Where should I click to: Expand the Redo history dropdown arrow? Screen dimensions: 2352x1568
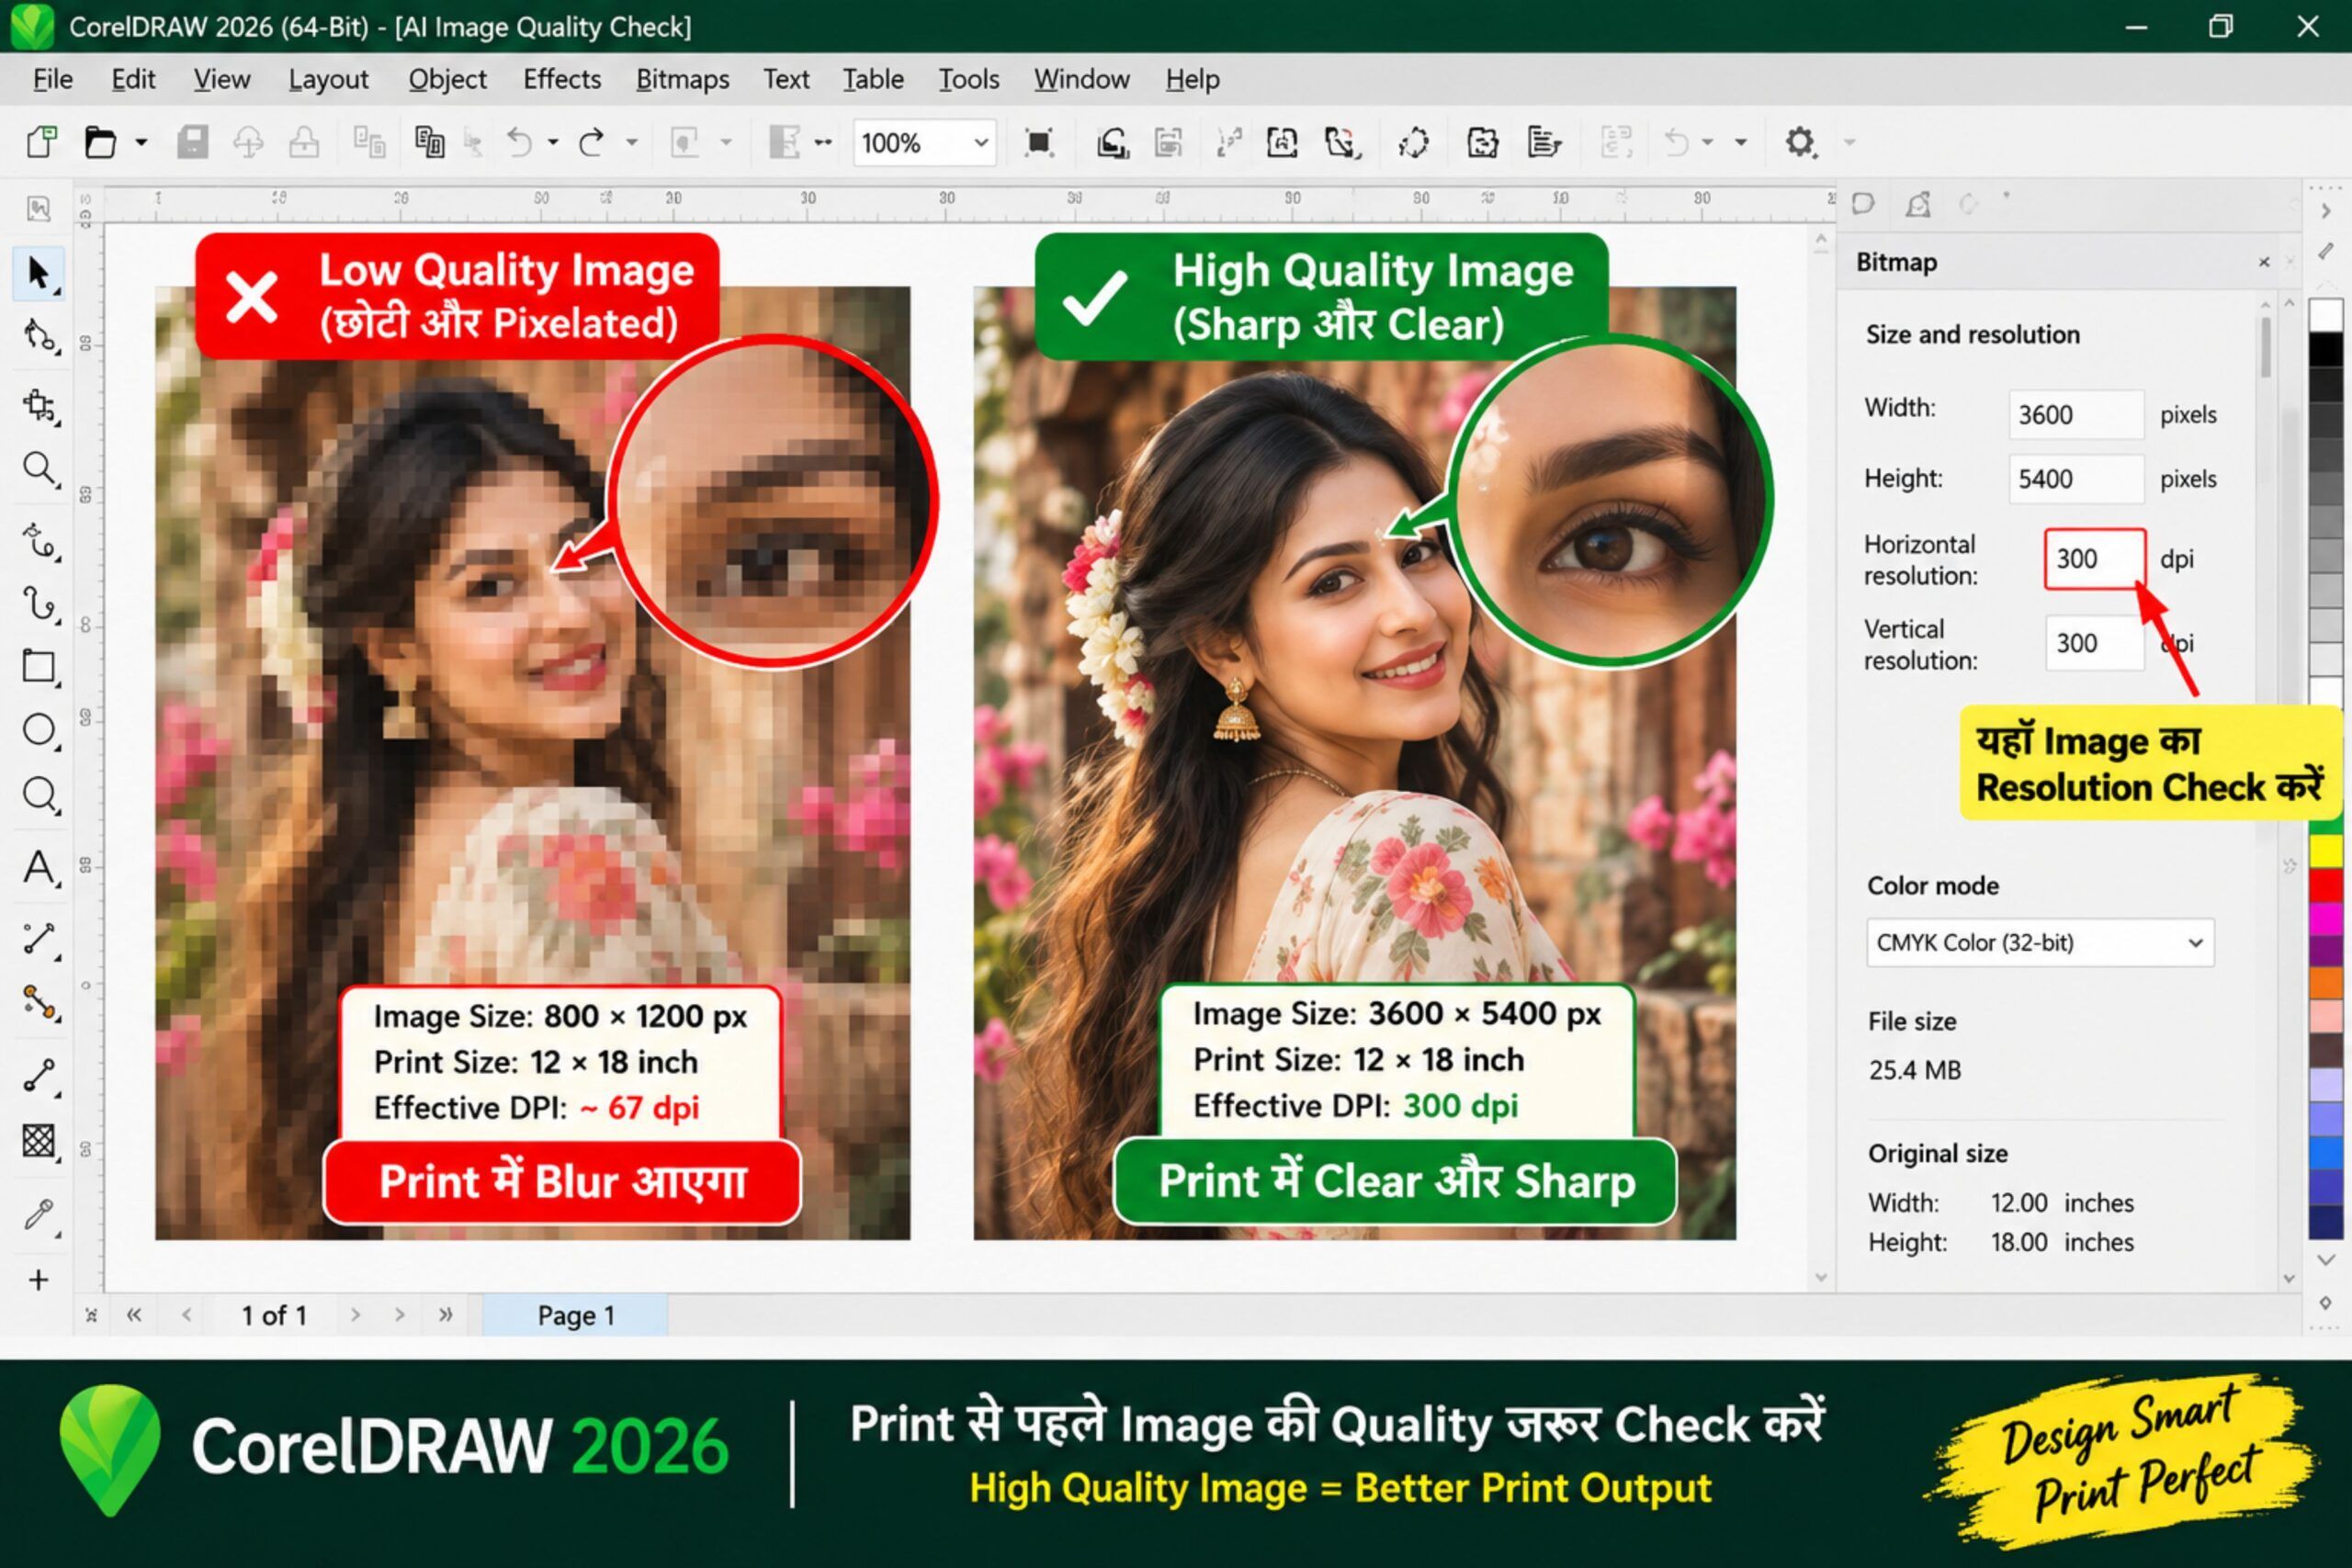tap(631, 142)
